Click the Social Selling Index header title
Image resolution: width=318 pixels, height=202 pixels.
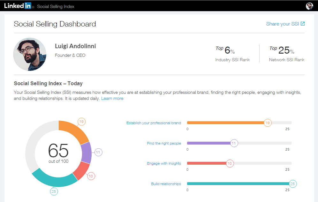(56, 6)
